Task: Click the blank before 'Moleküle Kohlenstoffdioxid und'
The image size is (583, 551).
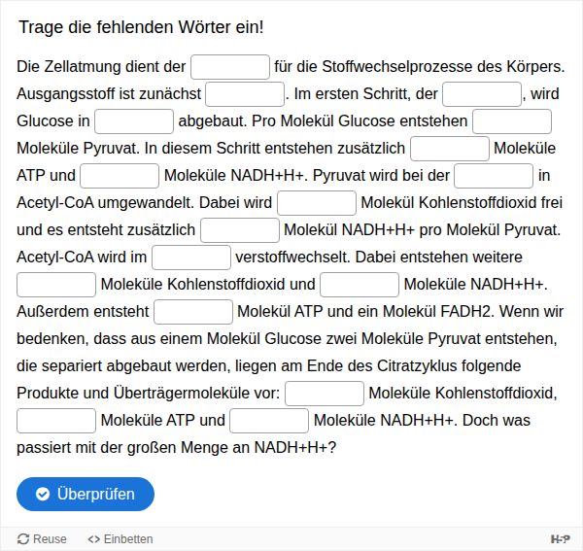Action: pyautogui.click(x=56, y=285)
